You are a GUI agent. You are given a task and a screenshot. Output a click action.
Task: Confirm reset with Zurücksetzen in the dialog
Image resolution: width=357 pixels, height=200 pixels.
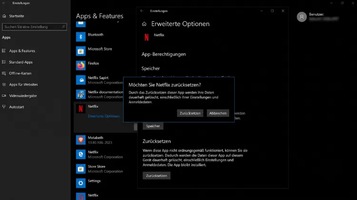(x=190, y=113)
